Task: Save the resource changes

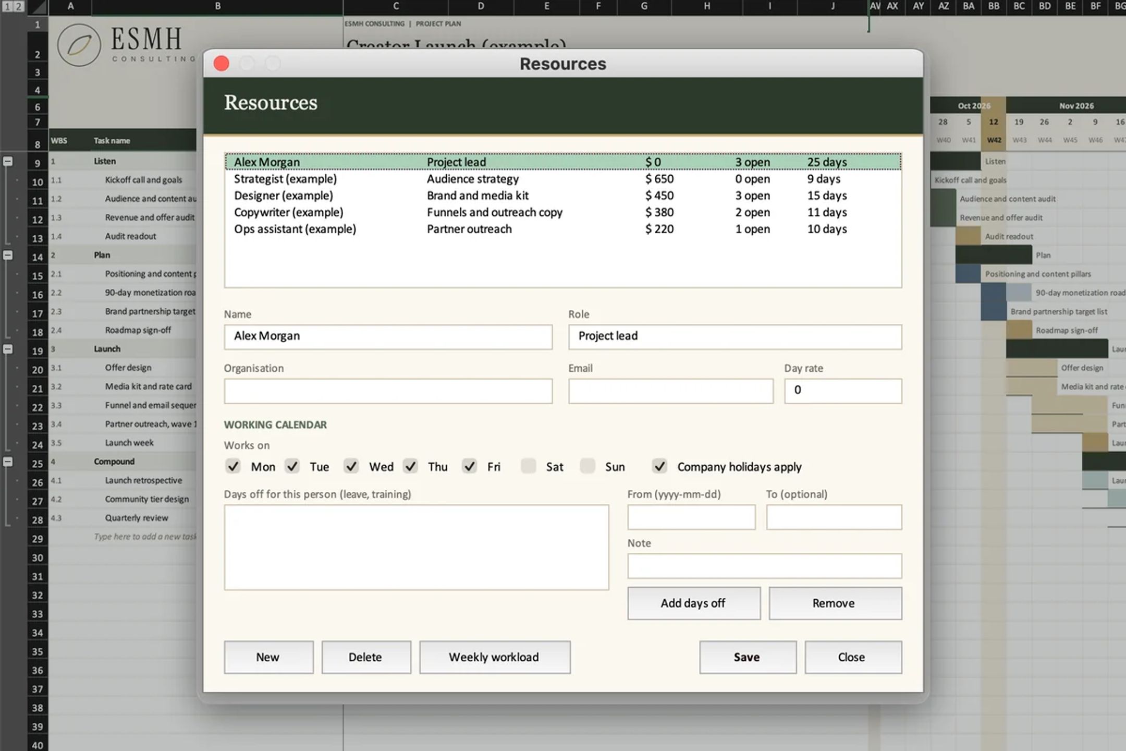Action: coord(748,657)
